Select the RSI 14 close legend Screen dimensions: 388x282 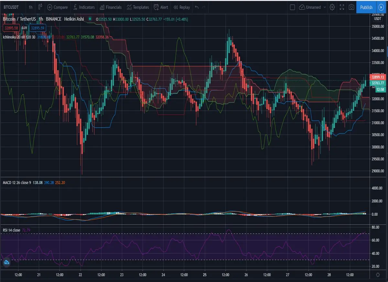[x=11, y=230]
